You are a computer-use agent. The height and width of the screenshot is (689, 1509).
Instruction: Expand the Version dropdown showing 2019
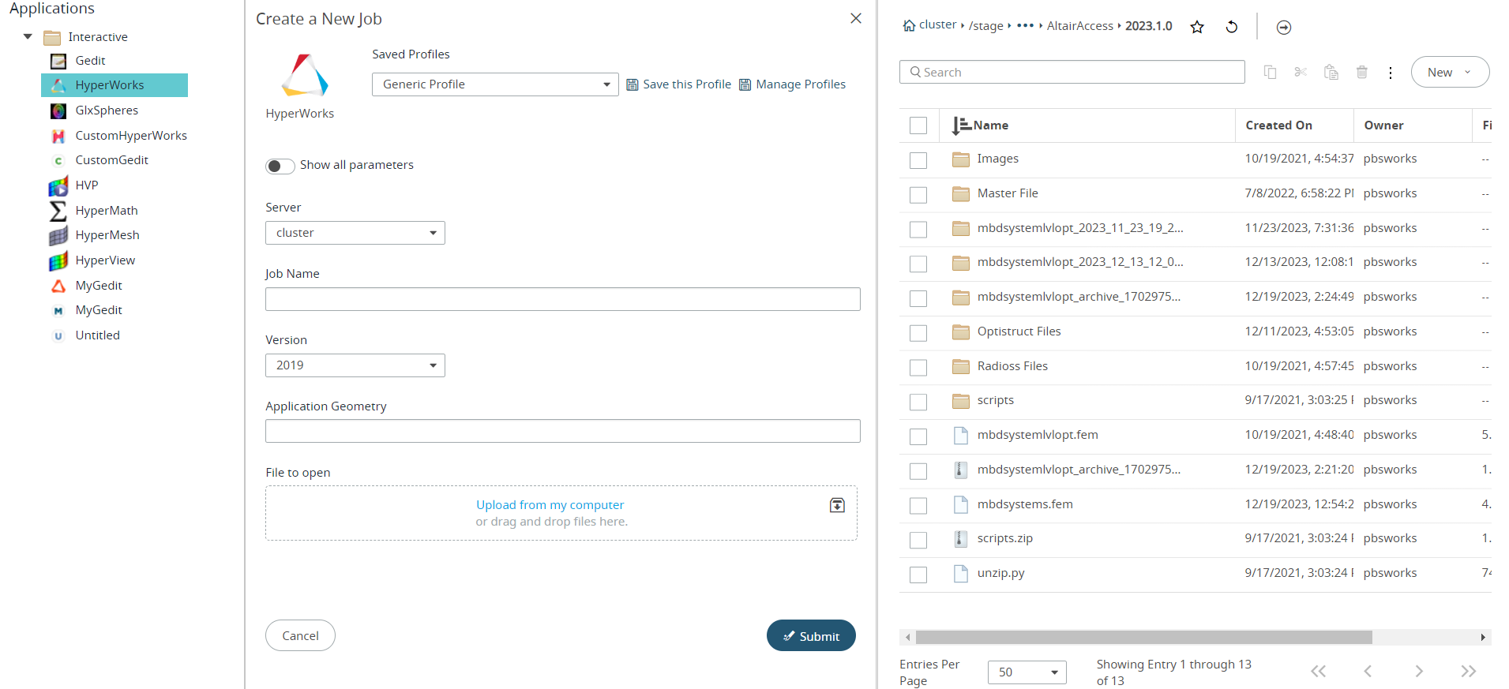(355, 365)
